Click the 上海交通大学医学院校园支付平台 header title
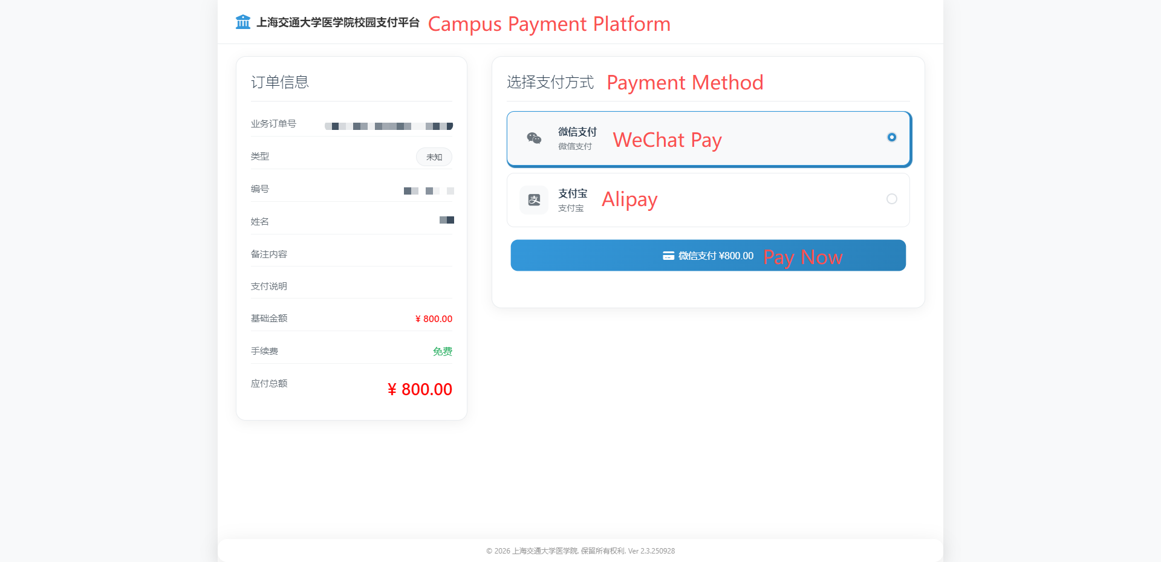The width and height of the screenshot is (1161, 562). [x=337, y=22]
